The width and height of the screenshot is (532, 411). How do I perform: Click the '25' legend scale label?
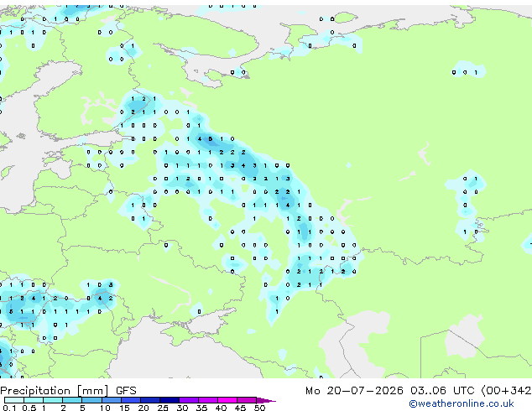[163, 408]
